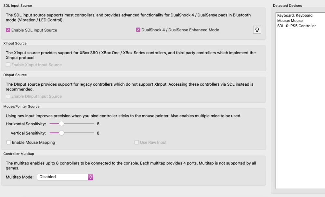Click the Vertical Sensitivity slider handle
The image size is (325, 197).
(x=61, y=133)
